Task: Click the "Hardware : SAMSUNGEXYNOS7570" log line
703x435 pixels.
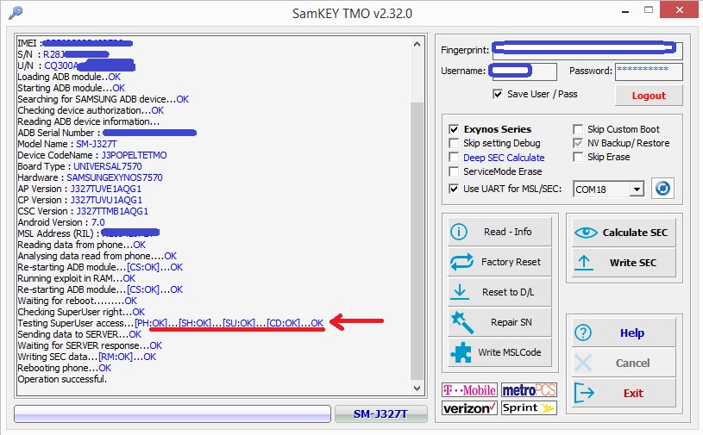Action: (x=90, y=177)
